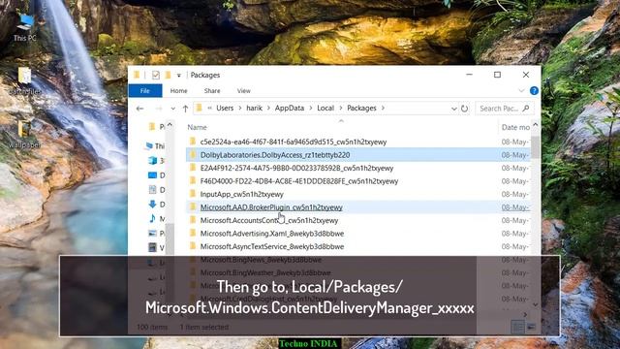Screen dimensions: 620x349
Task: Go forward with the Forward arrow
Action: [x=159, y=108]
